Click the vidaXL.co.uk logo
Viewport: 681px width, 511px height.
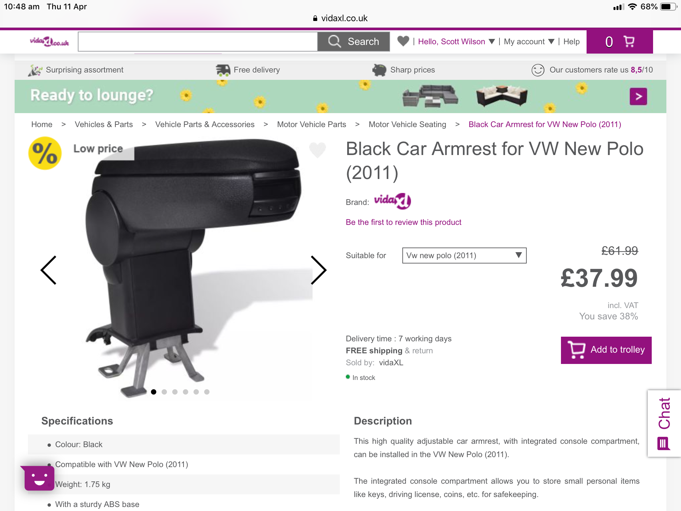tap(50, 42)
